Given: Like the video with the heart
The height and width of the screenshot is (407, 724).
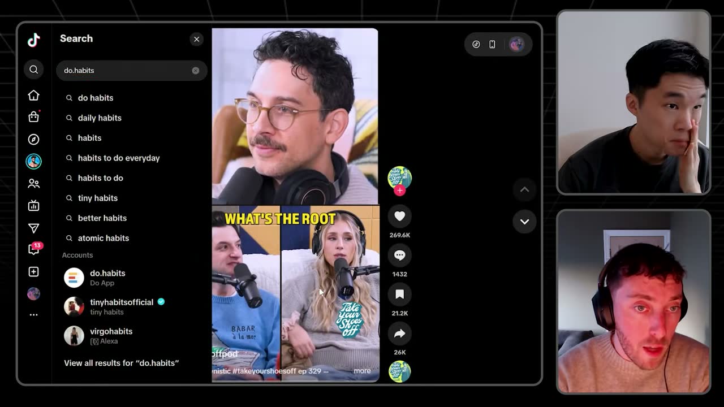Looking at the screenshot, I should pos(399,216).
